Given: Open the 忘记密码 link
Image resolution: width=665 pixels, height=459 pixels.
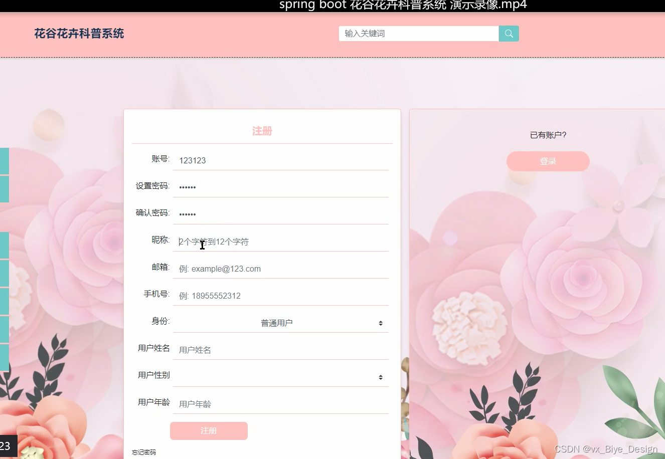Looking at the screenshot, I should click(x=144, y=452).
